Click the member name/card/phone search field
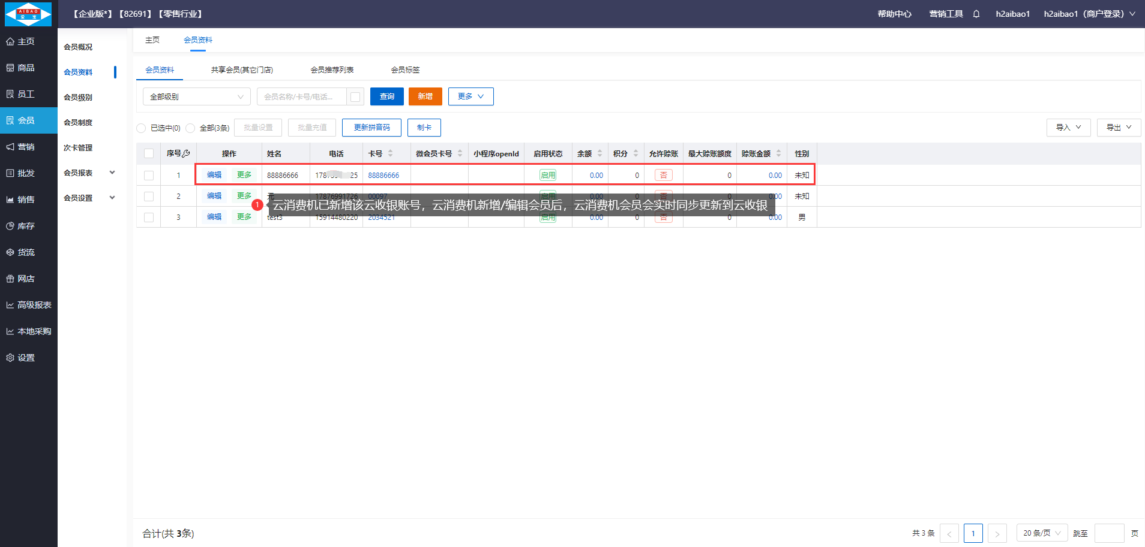This screenshot has height=547, width=1145. click(x=301, y=96)
